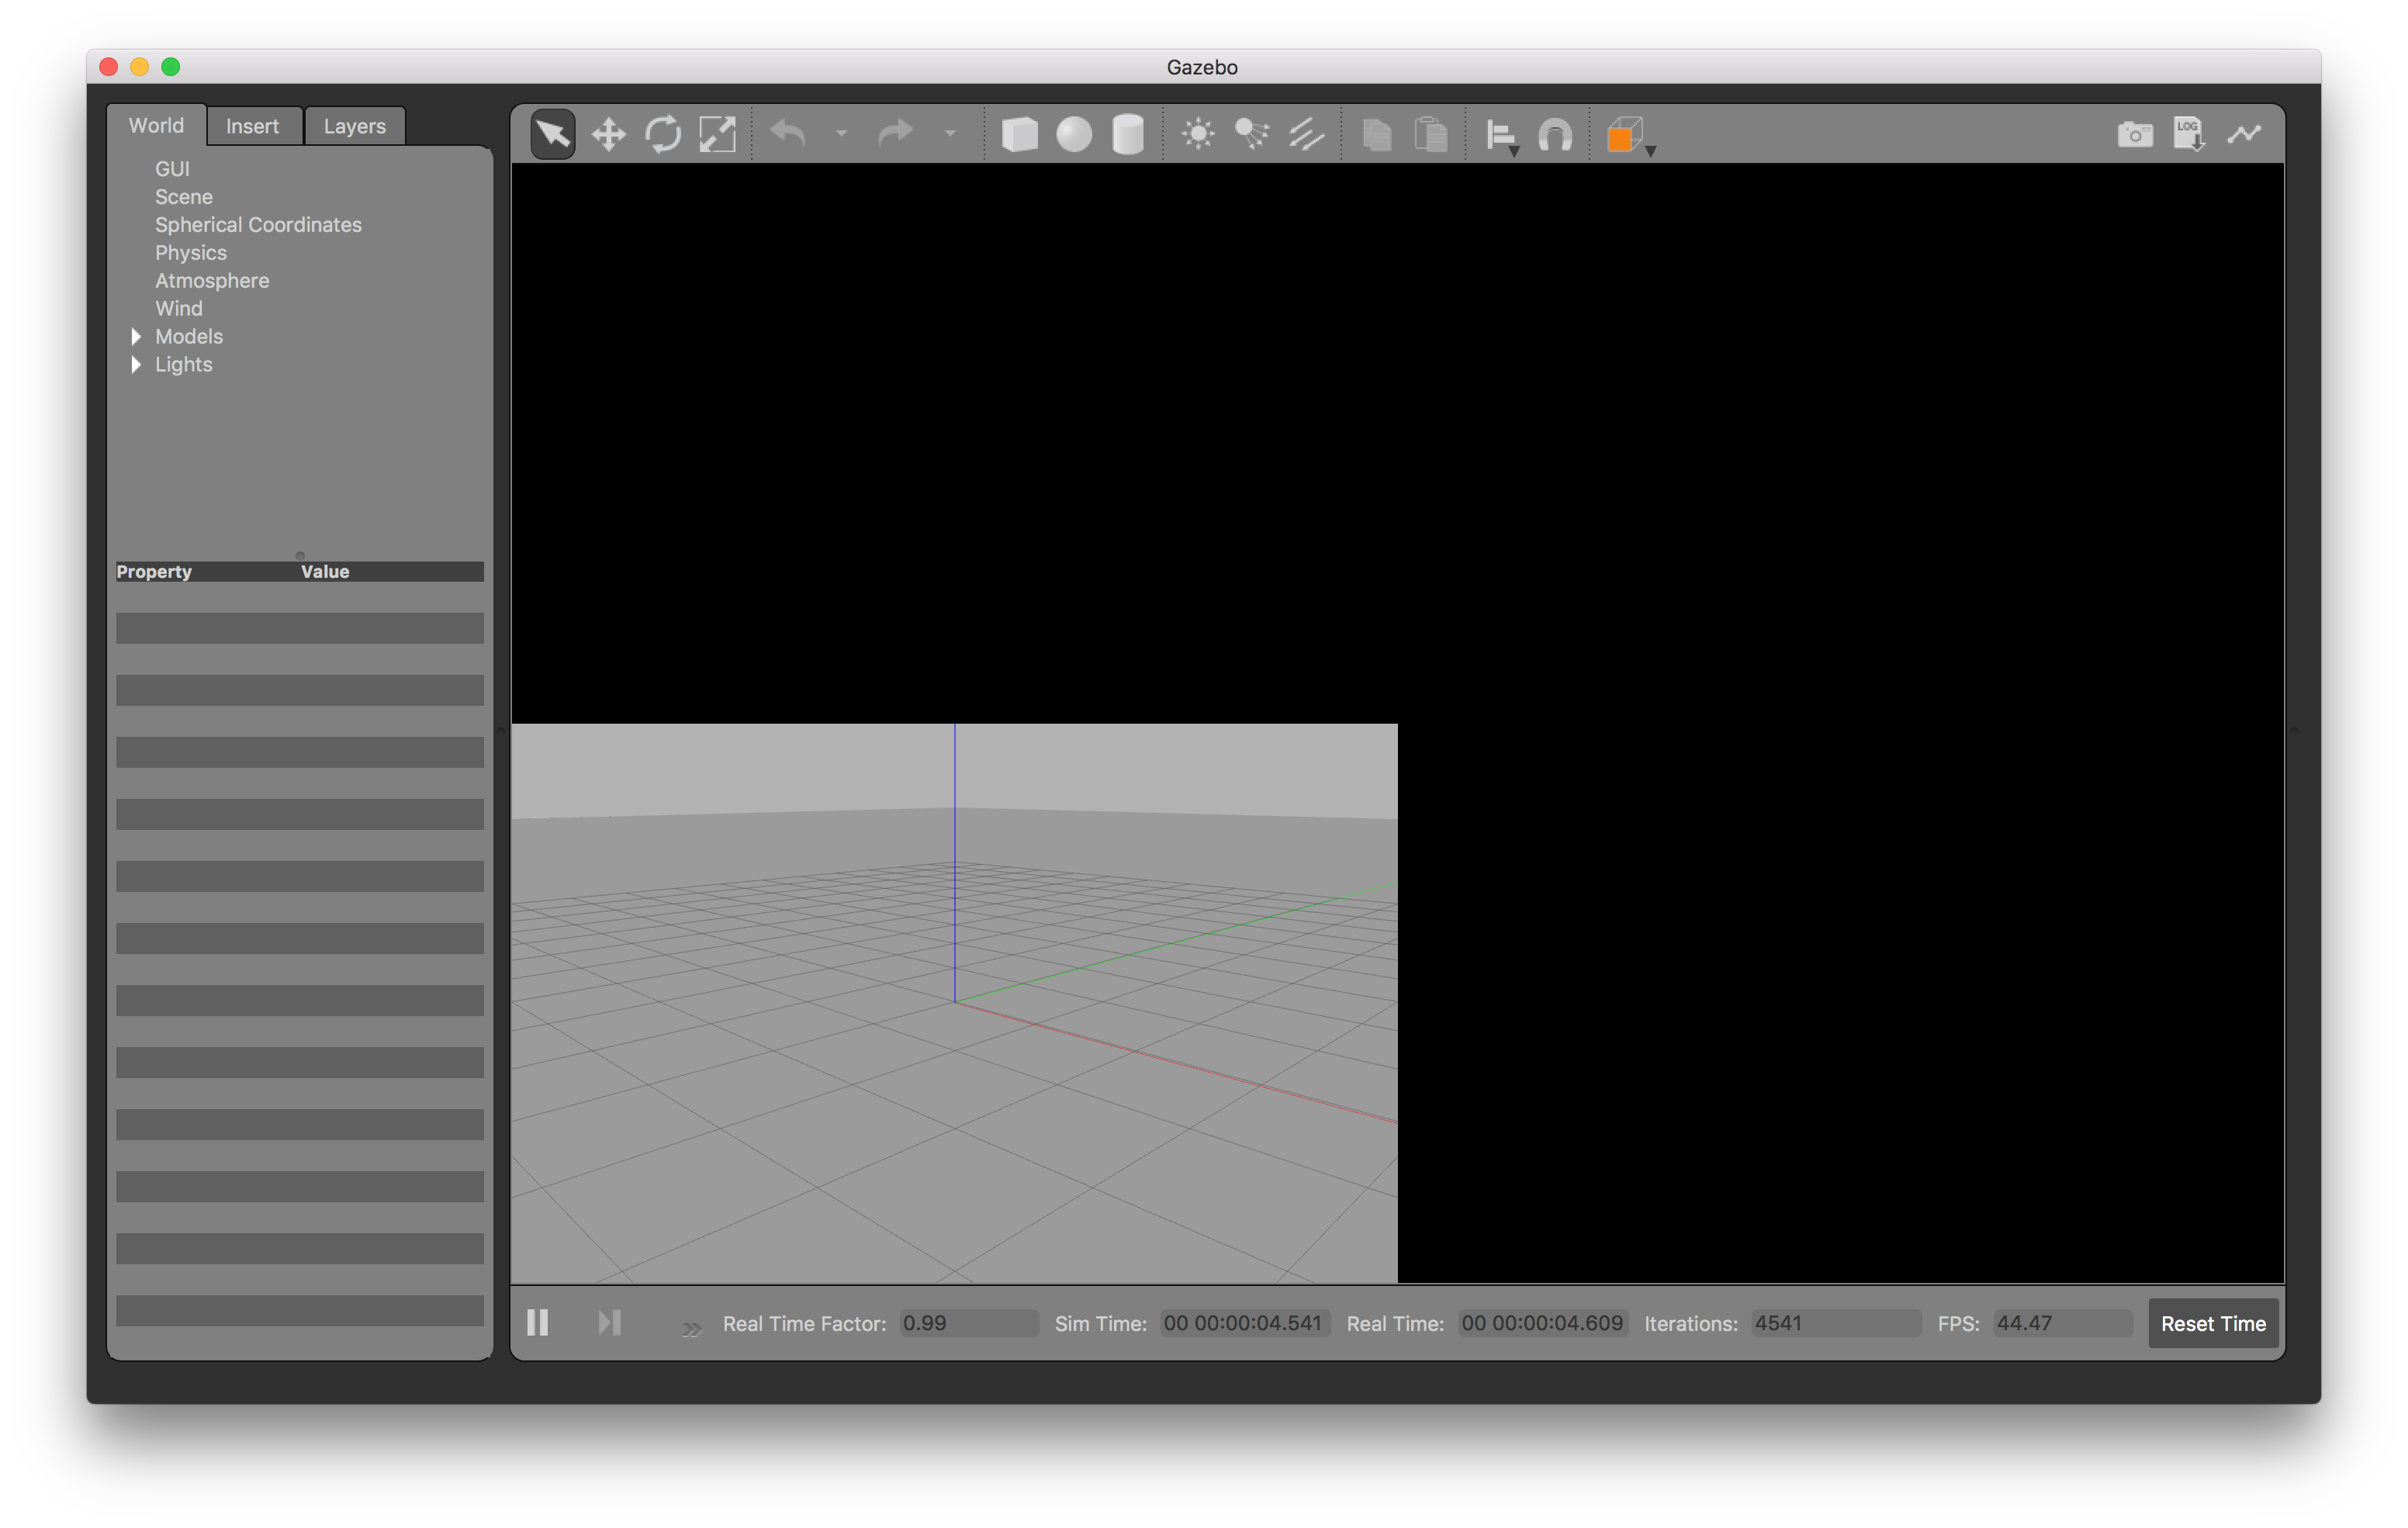This screenshot has width=2408, height=1528.
Task: Close the Gazebo window
Action: pyautogui.click(x=110, y=67)
